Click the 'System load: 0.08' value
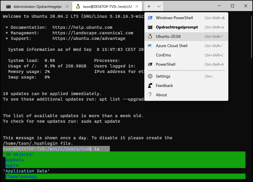 [32, 60]
